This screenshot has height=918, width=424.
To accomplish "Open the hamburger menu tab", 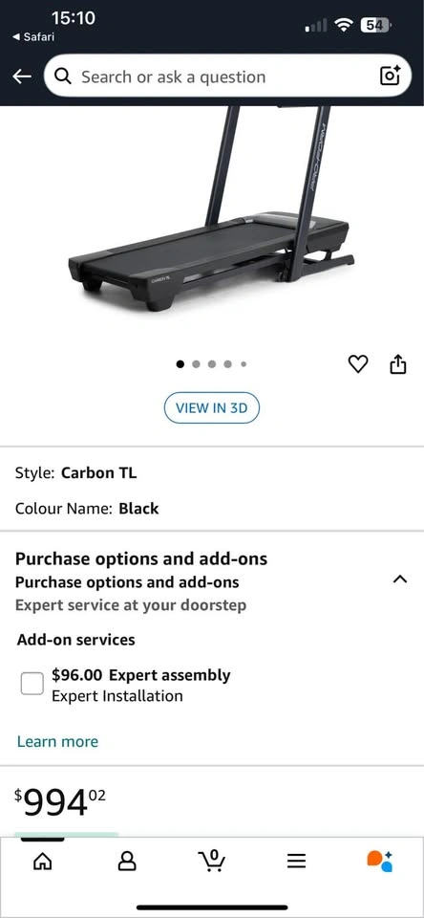I will tap(296, 860).
